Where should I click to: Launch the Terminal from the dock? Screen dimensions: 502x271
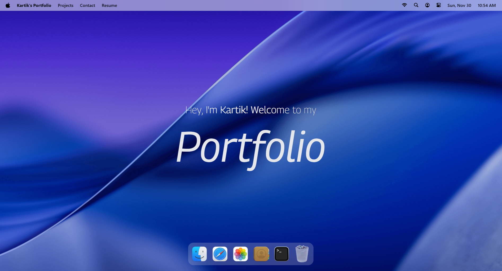click(x=281, y=254)
